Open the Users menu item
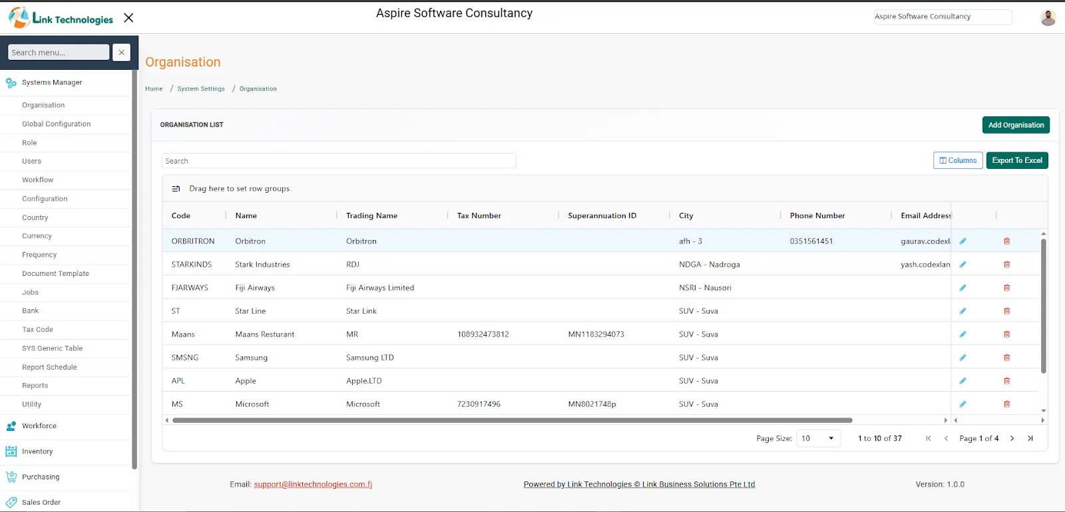This screenshot has width=1065, height=512. point(31,162)
